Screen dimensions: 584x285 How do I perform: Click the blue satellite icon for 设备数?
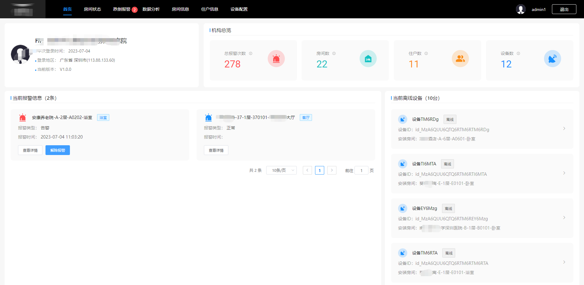(553, 59)
